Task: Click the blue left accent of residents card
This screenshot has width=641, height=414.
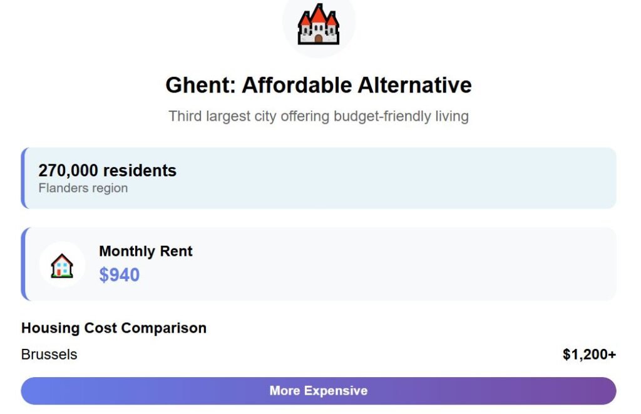Action: click(x=23, y=178)
